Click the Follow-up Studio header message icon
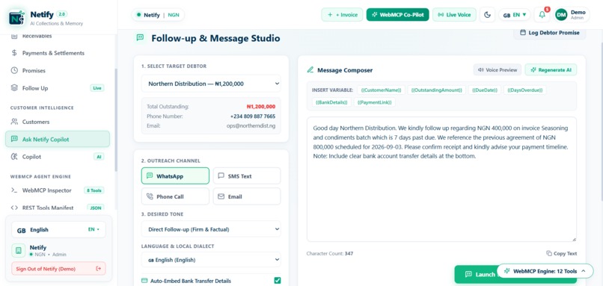Screen dimensions: 603x286 [x=140, y=37]
